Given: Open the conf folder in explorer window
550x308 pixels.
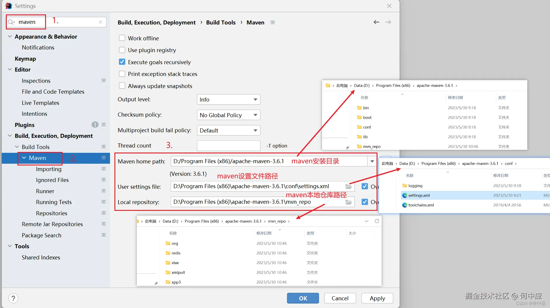Looking at the screenshot, I should coord(364,127).
